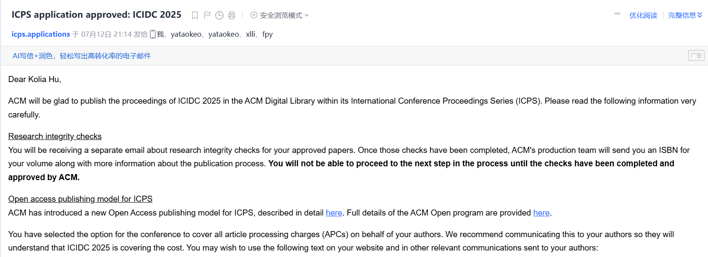Image resolution: width=708 pixels, height=257 pixels.
Task: Open second 'here' link for ACM Open
Action: [541, 213]
